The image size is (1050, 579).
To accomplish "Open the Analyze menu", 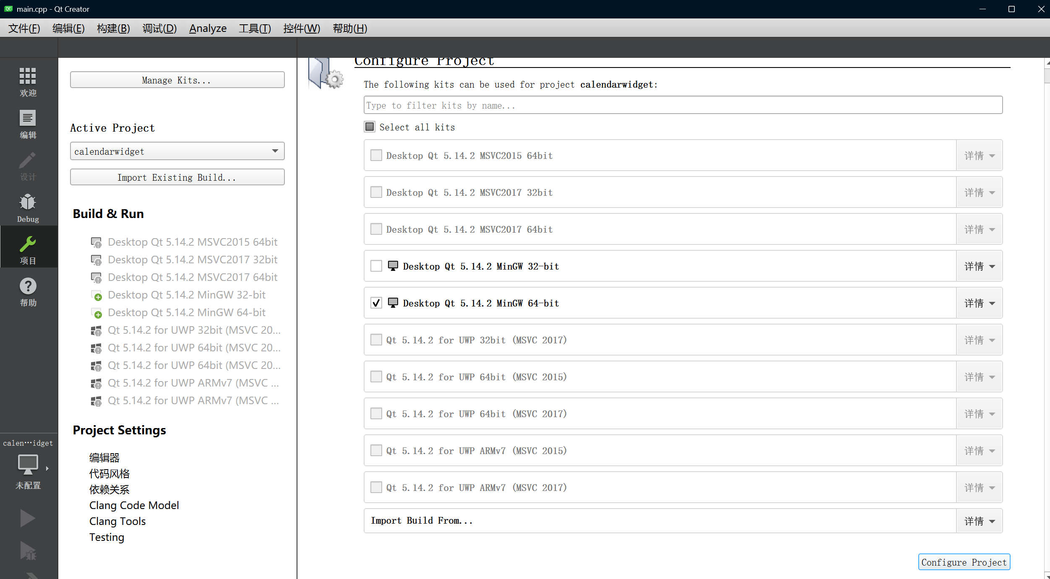I will point(208,29).
